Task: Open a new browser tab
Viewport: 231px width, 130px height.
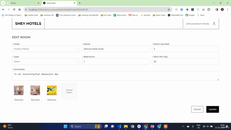Action: pos(80,3)
